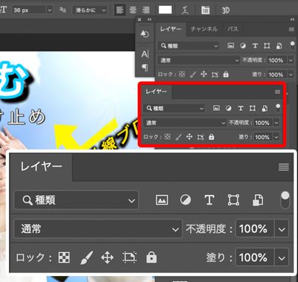Open the History panel icon in the dock
The height and width of the screenshot is (282, 298).
point(145,33)
